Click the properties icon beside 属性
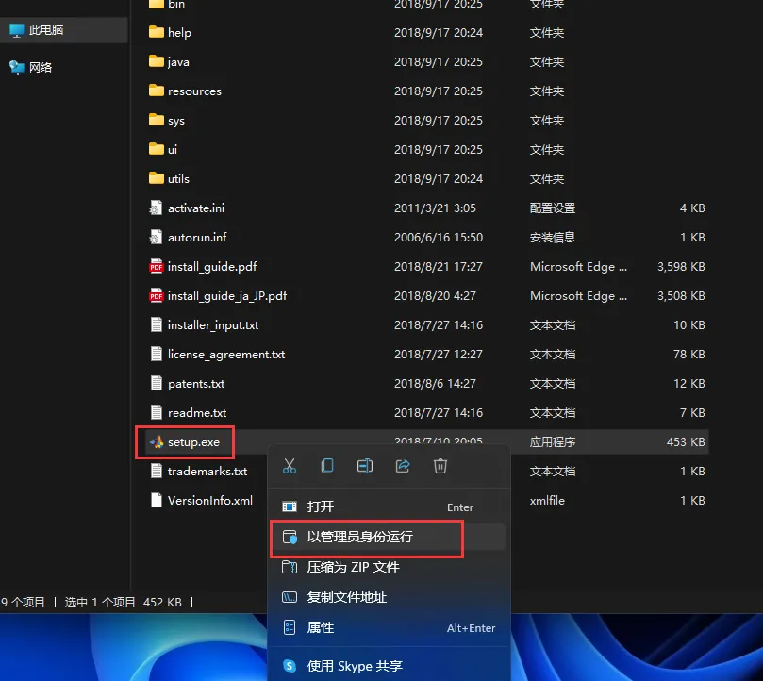The image size is (763, 681). 290,627
